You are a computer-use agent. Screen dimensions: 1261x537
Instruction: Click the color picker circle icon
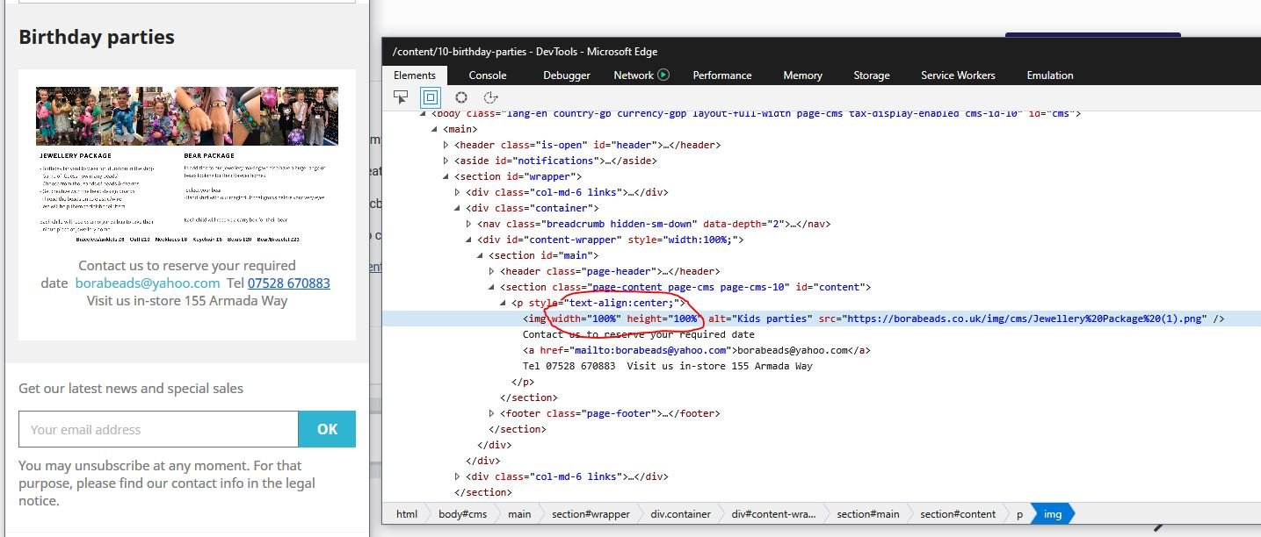tap(460, 97)
